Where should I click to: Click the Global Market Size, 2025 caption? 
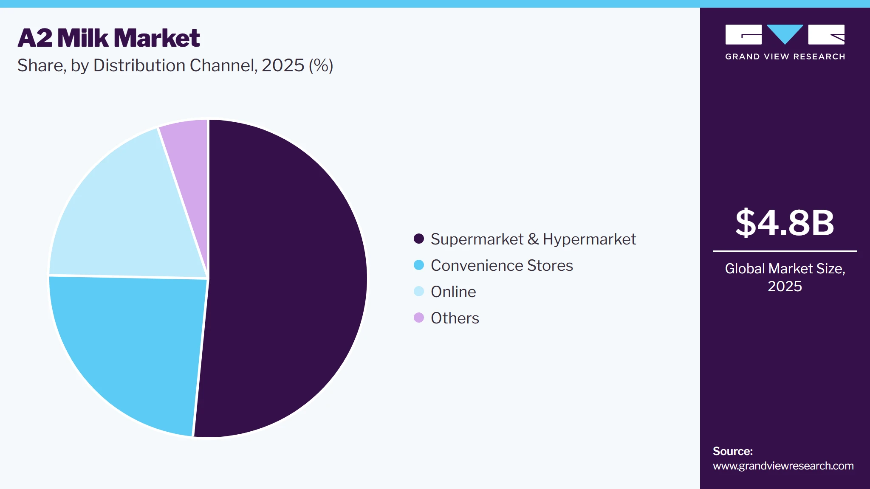(785, 277)
